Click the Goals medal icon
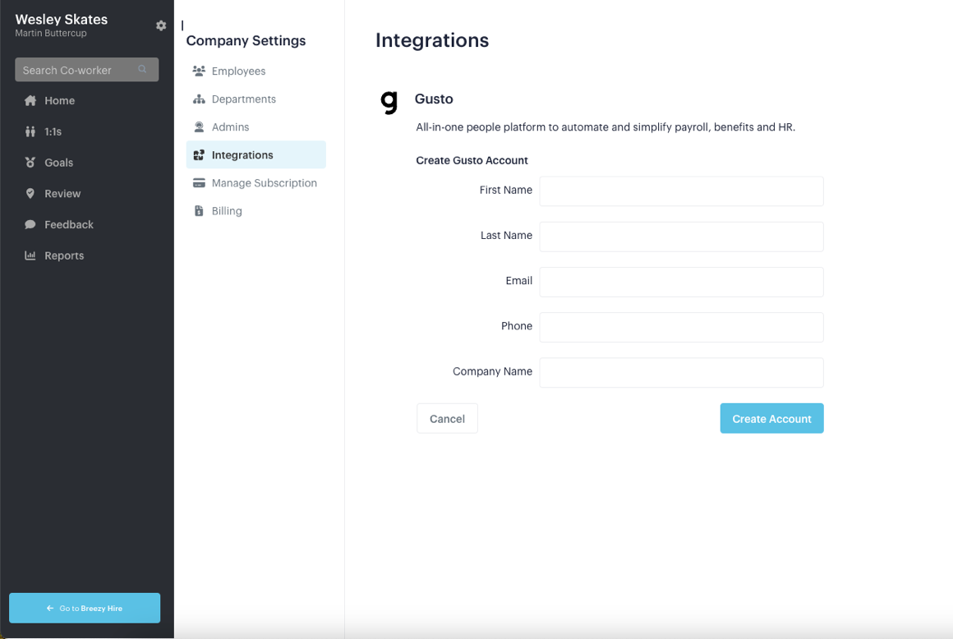 (30, 163)
